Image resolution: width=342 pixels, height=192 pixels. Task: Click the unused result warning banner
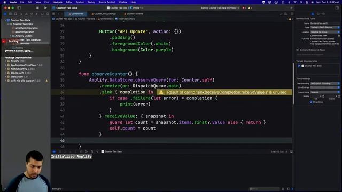pos(224,92)
